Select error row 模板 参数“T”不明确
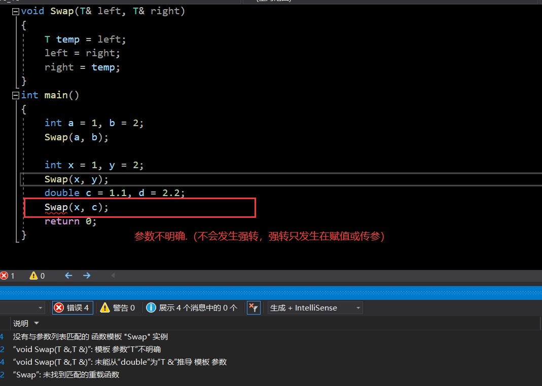 [x=87, y=350]
